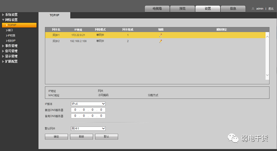Open the 信息 tab
Viewport: 277px width, 151px height.
(233, 8)
